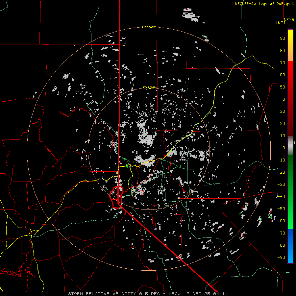Click the 50 value on the velocity scale
This screenshot has width=296, height=296.
[283, 87]
